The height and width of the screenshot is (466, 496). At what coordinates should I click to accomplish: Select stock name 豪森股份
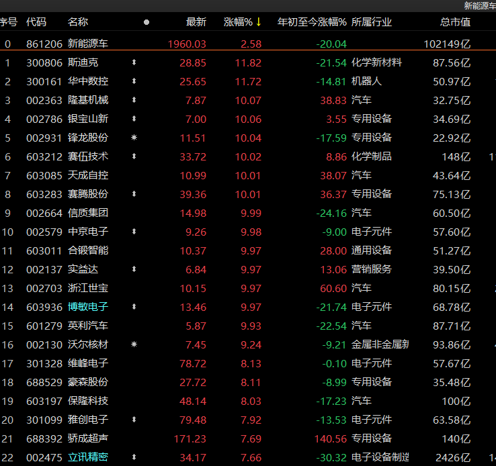88,382
